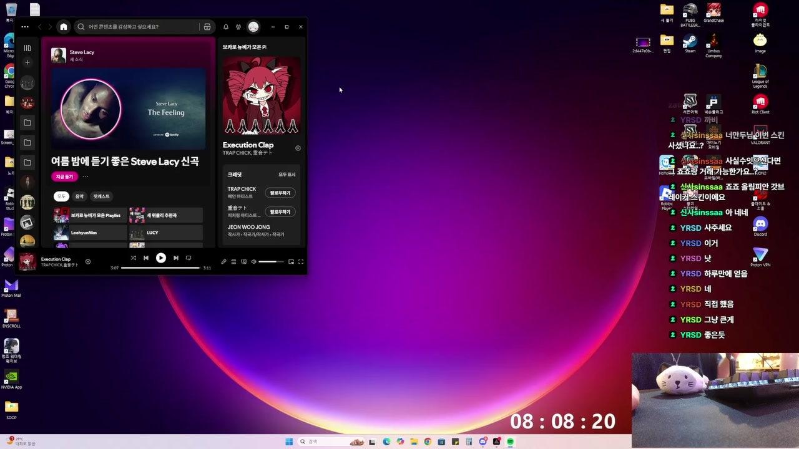Mute using the speaker volume icon

click(x=253, y=262)
